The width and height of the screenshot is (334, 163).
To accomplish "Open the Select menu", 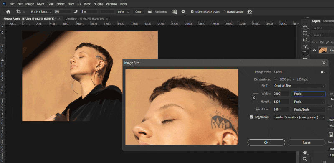I will pos(61,4).
